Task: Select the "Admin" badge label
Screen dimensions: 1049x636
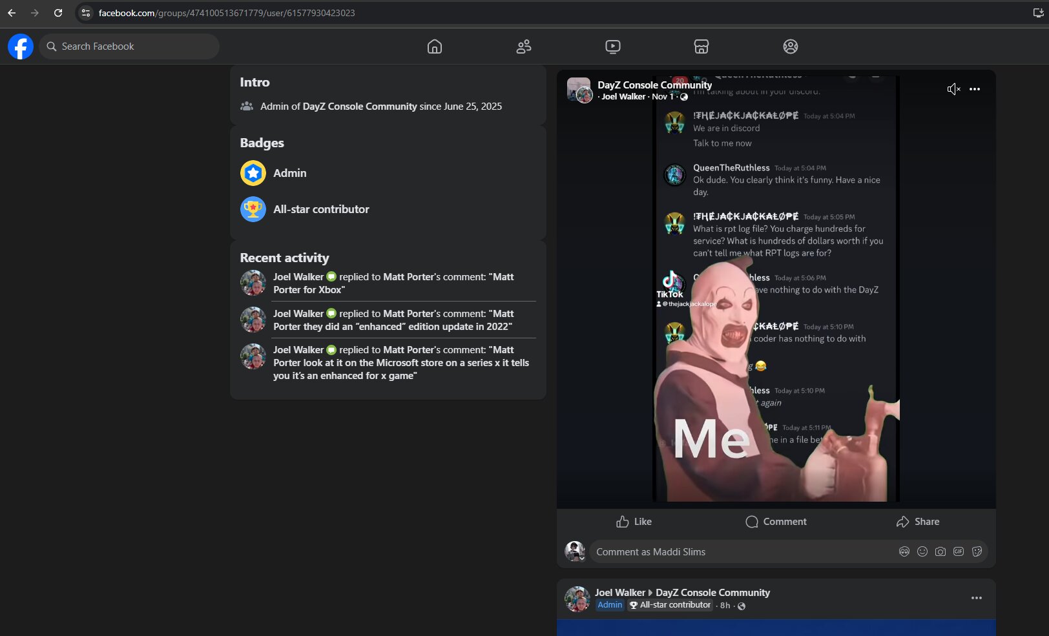Action: tap(290, 173)
